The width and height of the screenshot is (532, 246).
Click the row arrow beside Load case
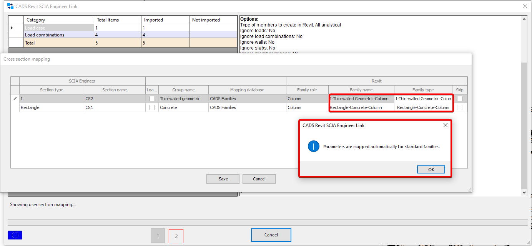(12, 28)
